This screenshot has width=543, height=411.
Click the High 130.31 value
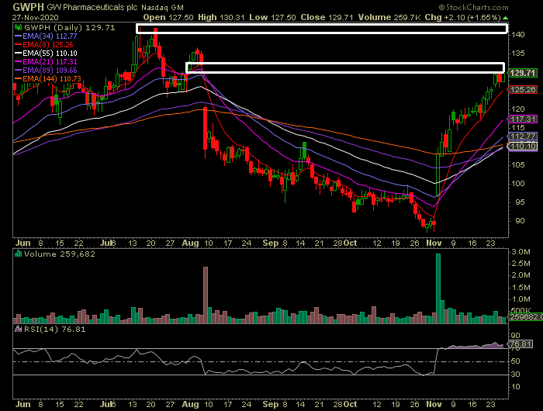pyautogui.click(x=221, y=17)
